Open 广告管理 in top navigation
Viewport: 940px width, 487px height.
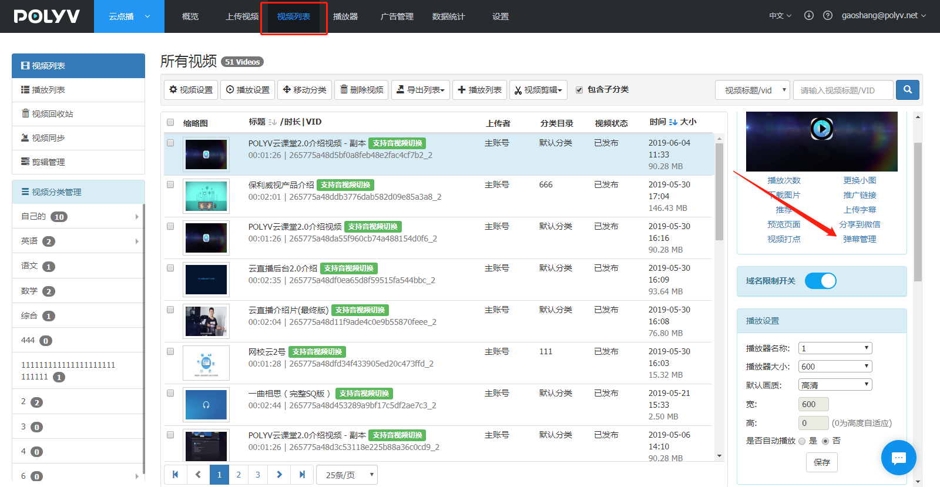click(397, 16)
